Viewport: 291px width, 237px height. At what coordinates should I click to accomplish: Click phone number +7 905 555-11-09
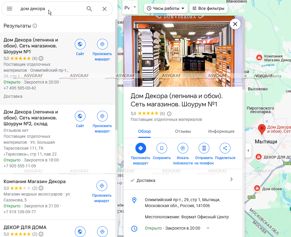tap(20, 166)
